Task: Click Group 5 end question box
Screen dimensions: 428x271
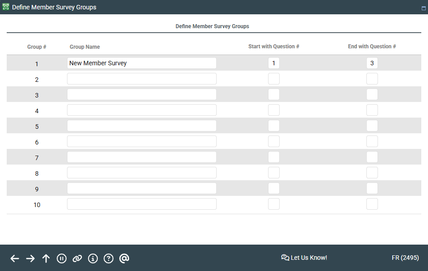Action: [x=372, y=126]
